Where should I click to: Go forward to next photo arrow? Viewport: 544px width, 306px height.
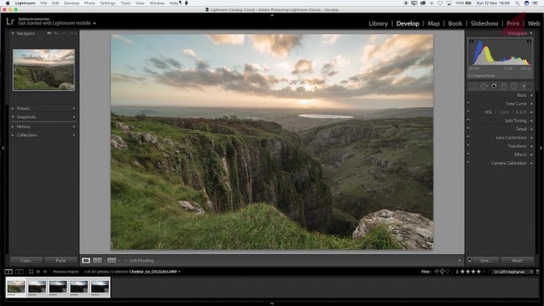44,272
